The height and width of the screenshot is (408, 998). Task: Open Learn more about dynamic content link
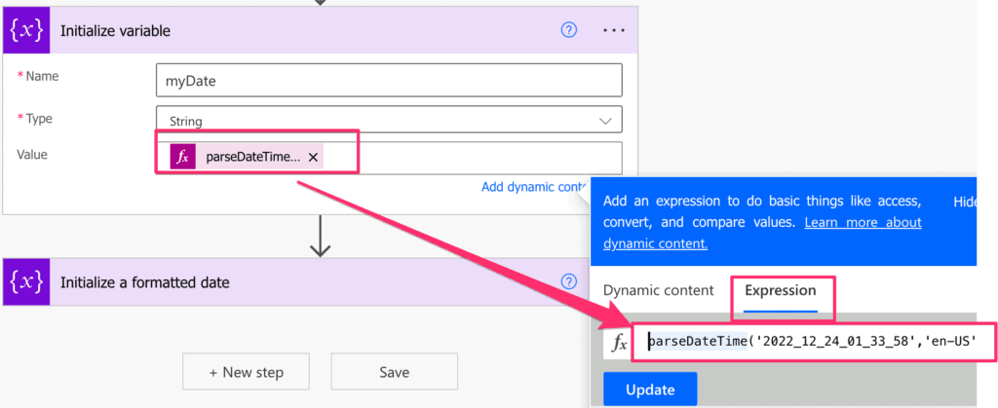click(x=762, y=233)
